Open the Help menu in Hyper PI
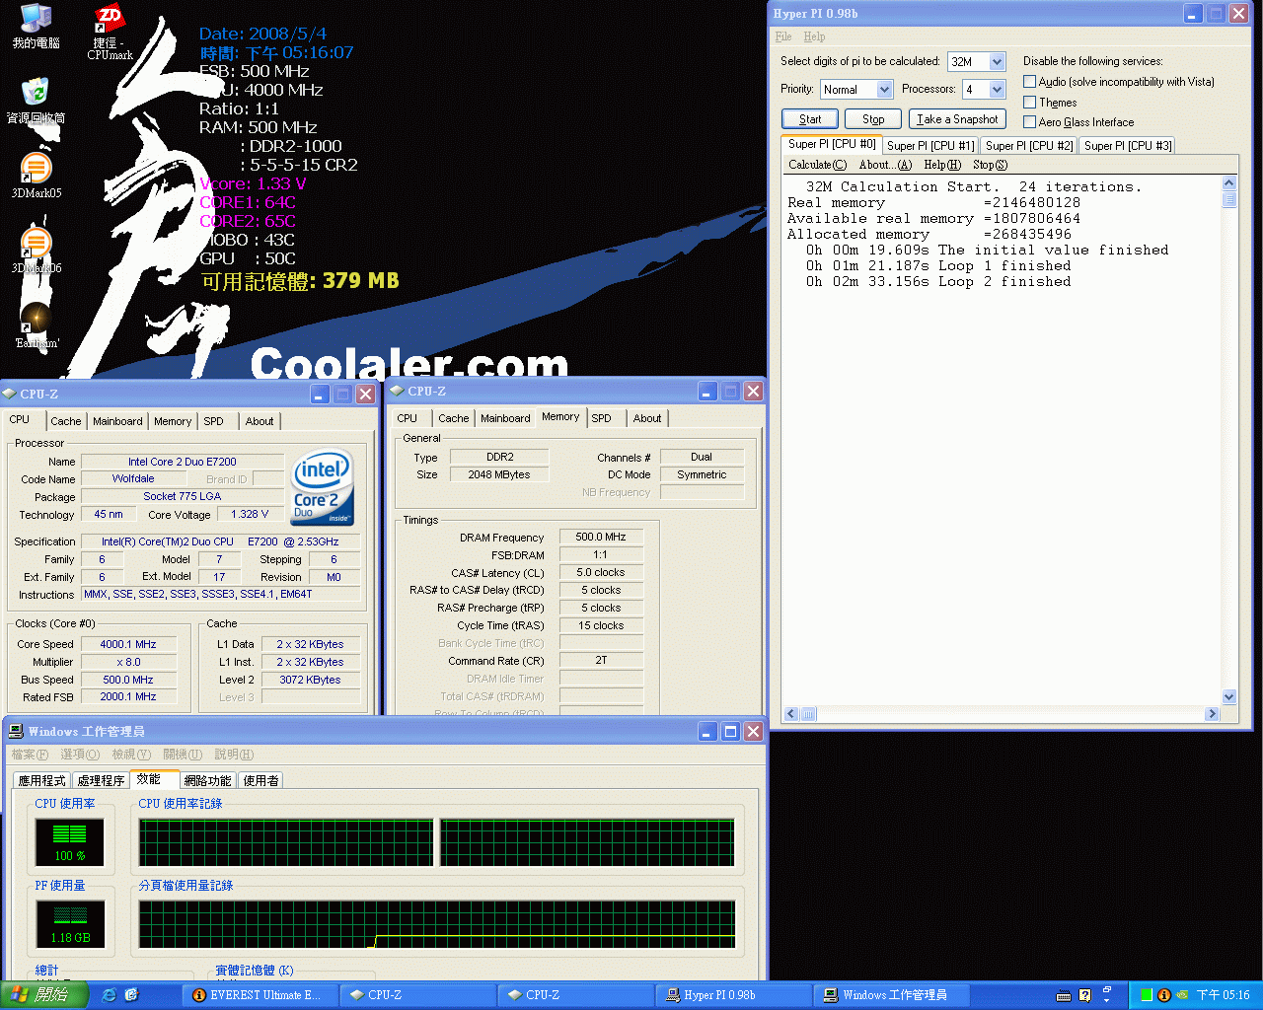The image size is (1263, 1010). click(814, 36)
